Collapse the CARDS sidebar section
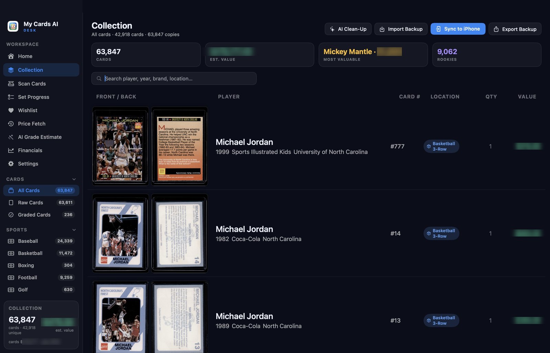 pos(74,179)
